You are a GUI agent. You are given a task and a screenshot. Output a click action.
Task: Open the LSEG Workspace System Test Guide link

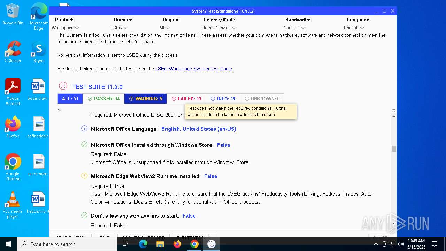[194, 69]
